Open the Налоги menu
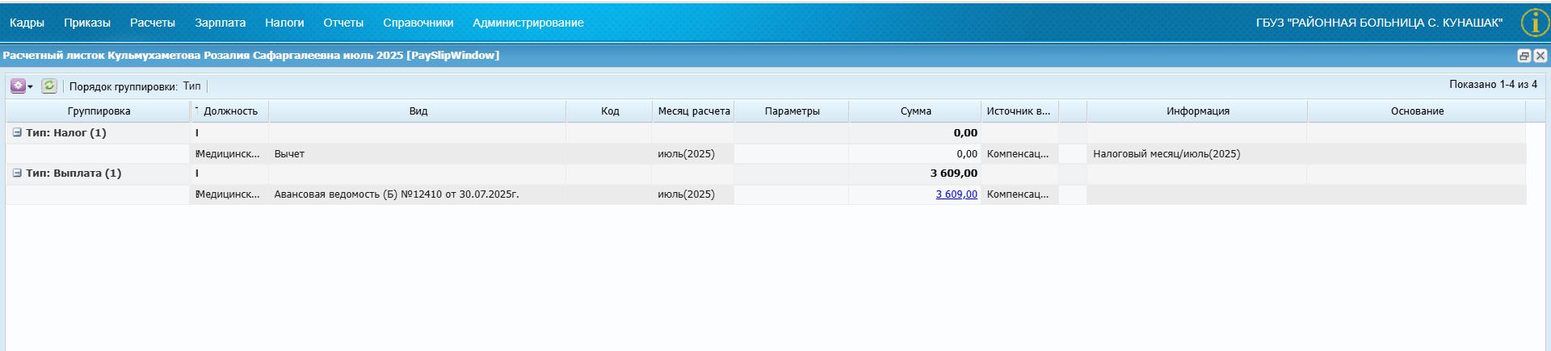Image resolution: width=1551 pixels, height=351 pixels. (284, 23)
